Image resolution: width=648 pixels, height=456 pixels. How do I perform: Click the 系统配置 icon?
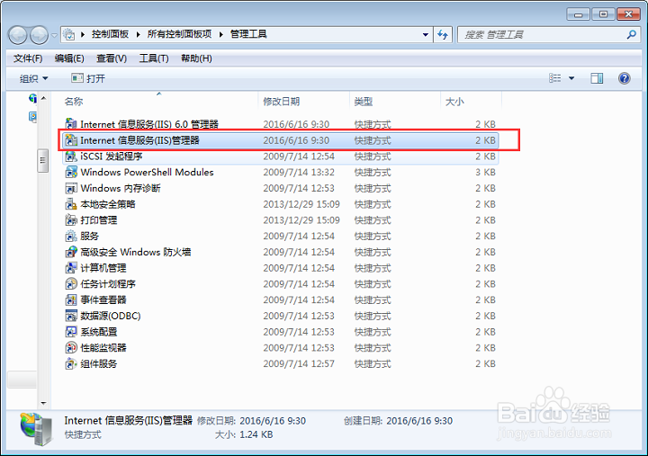[71, 332]
